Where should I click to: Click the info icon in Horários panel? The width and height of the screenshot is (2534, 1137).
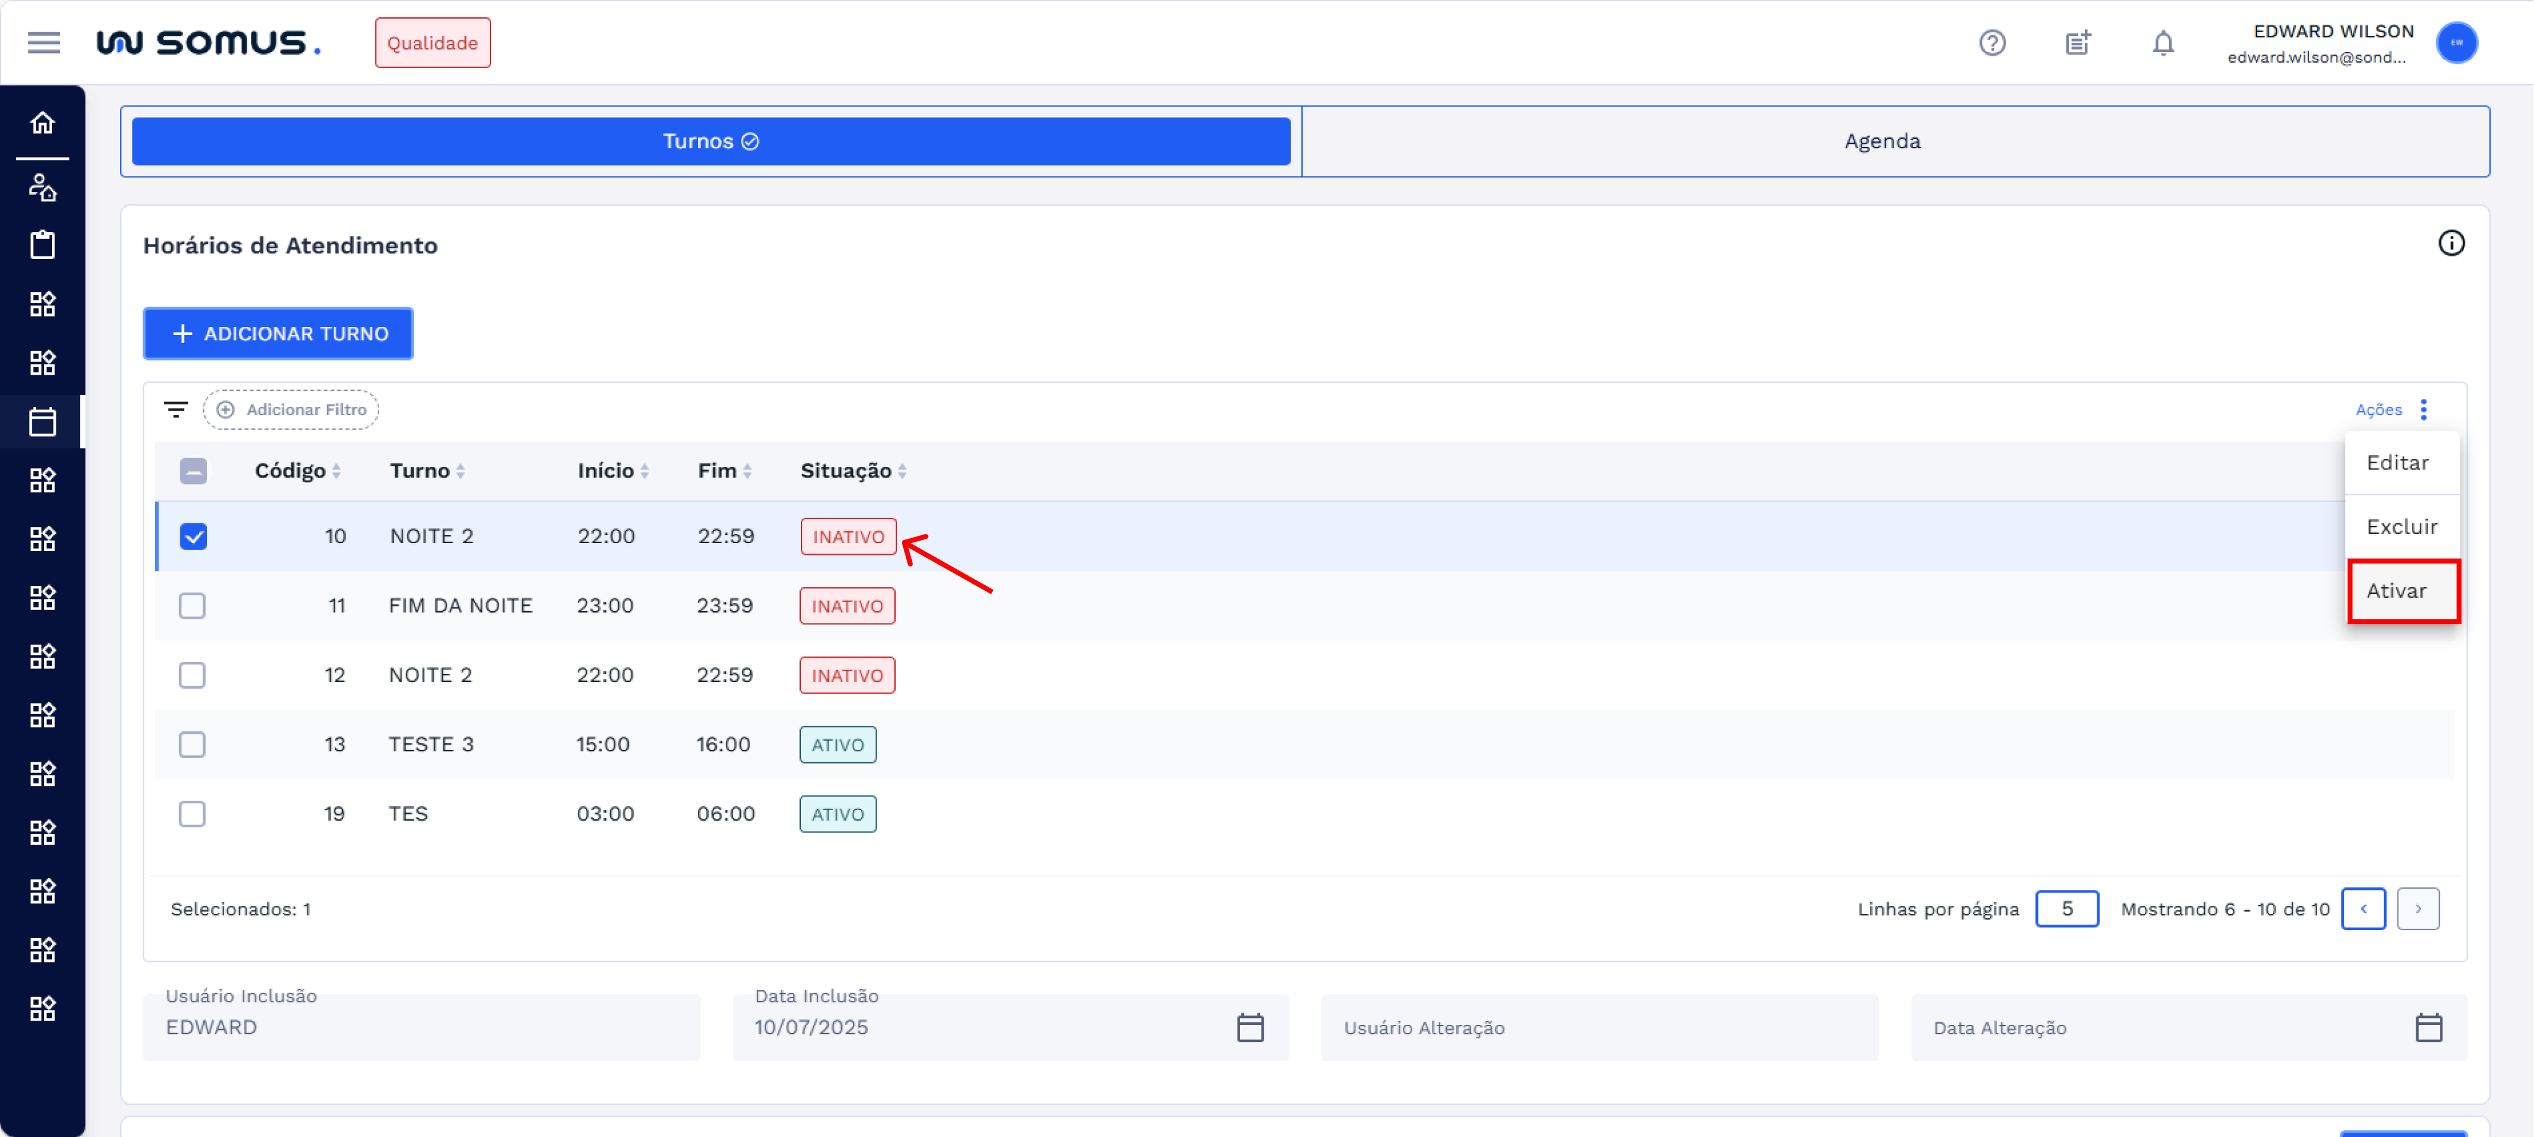(2450, 243)
